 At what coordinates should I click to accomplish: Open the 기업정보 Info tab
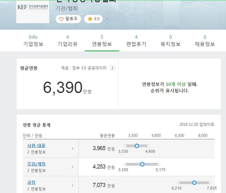(x=33, y=41)
